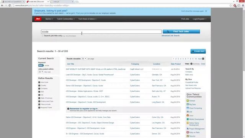
Task: Sort by Job Title column header
Action: coord(70,64)
